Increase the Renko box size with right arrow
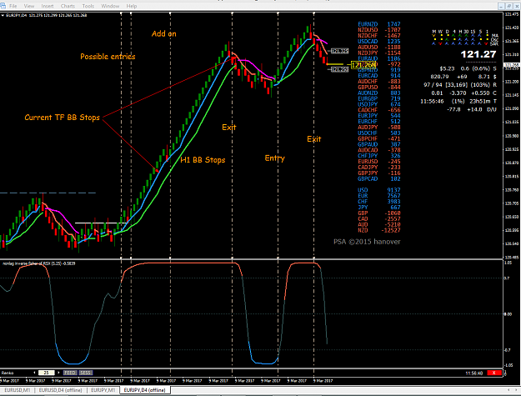This screenshot has width=521, height=396. coord(58,373)
